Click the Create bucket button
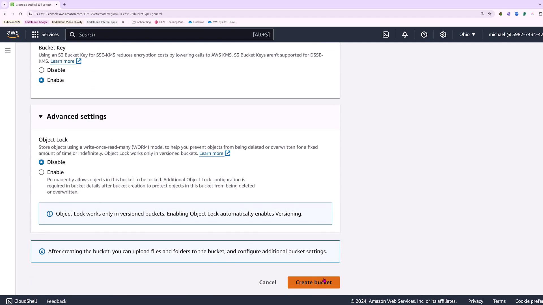 point(313,282)
